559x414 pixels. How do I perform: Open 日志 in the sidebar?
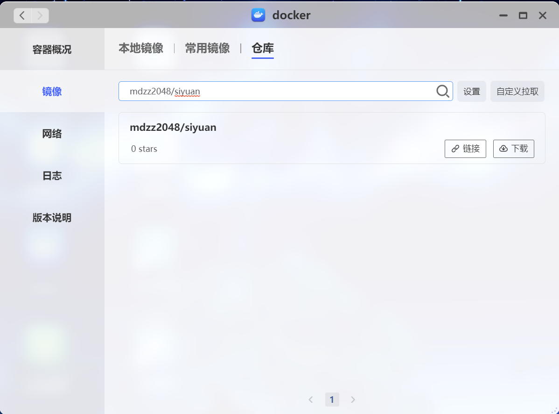pos(52,176)
